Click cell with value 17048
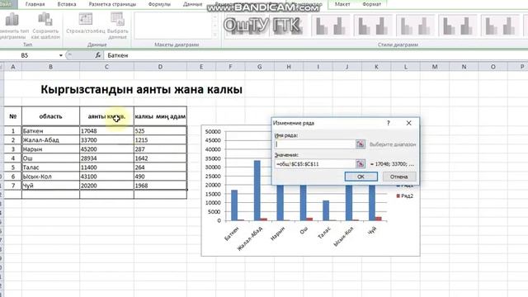528x297 pixels. [x=106, y=130]
